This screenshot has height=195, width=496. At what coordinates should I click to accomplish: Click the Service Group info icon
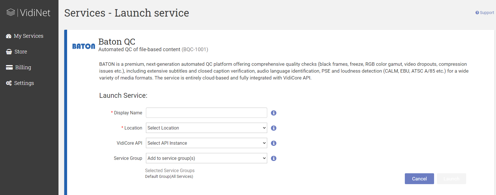(274, 158)
